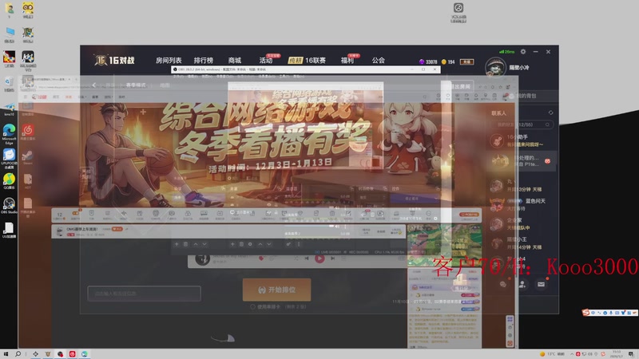The width and height of the screenshot is (639, 359).
Task: Refresh the 联系人 contacts list
Action: coord(550,112)
